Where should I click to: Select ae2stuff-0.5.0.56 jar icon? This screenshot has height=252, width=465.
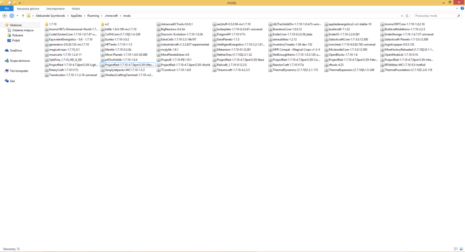[x=214, y=24]
